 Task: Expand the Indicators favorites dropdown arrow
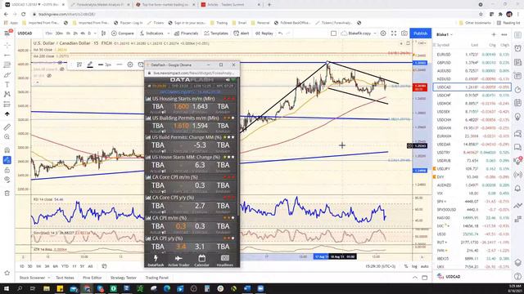169,33
